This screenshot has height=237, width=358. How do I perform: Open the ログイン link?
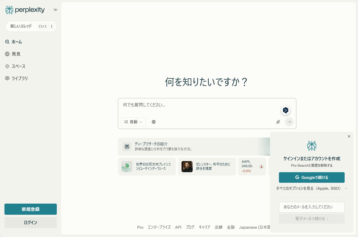[30, 222]
